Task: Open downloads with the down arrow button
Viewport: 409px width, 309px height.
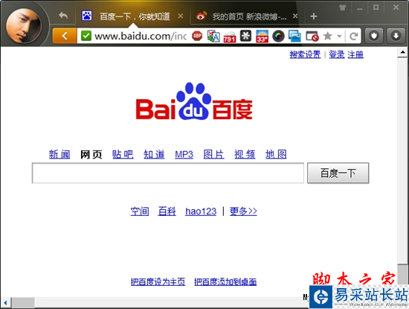Action: [x=396, y=36]
